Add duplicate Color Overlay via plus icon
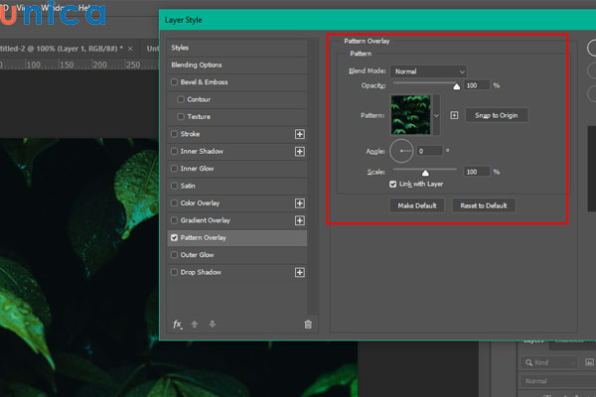Image resolution: width=596 pixels, height=397 pixels. 299,203
